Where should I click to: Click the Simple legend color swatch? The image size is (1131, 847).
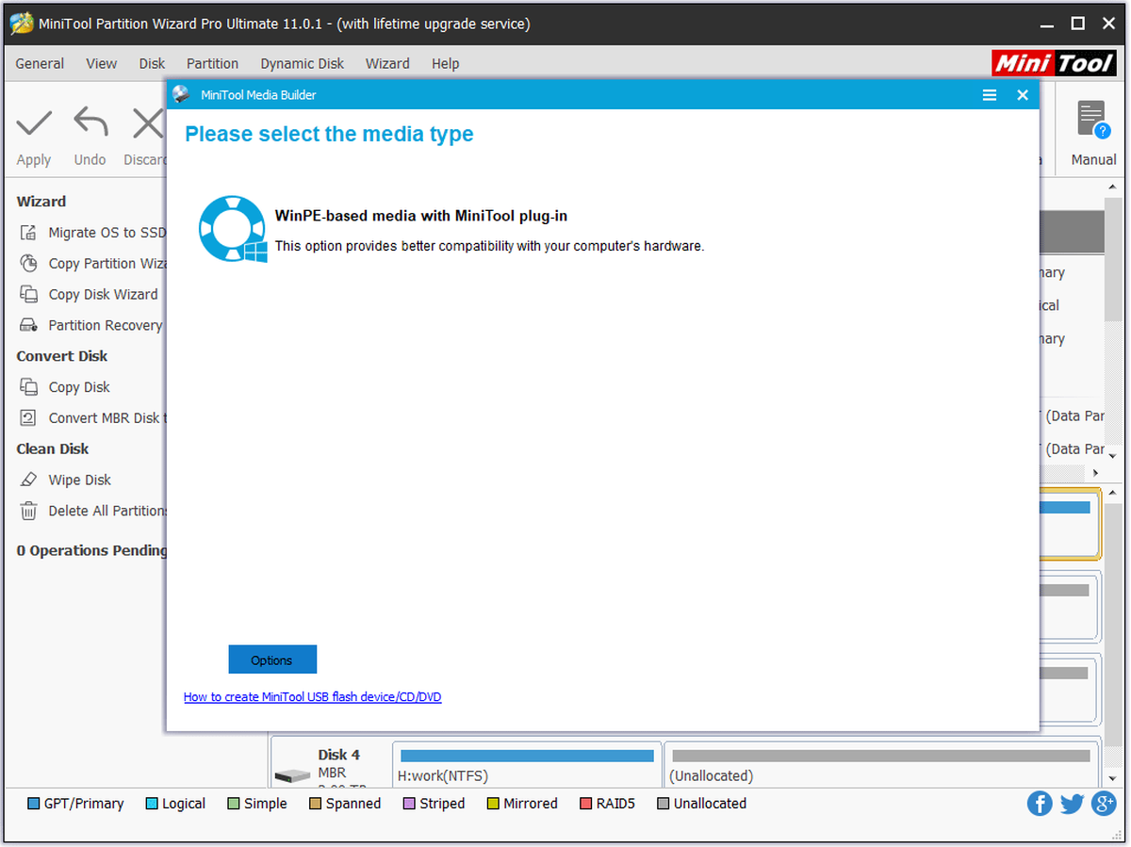(x=234, y=804)
